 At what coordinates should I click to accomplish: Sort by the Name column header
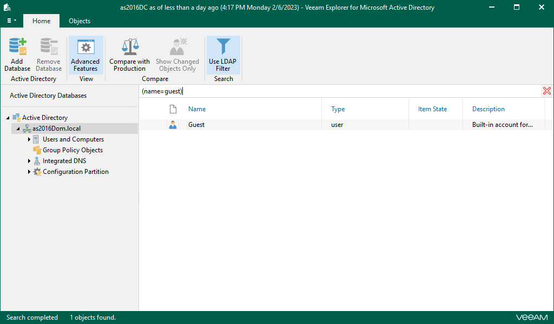pos(197,109)
